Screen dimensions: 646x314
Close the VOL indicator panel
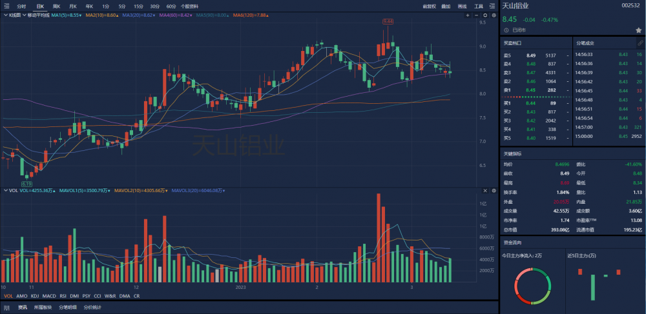point(486,191)
